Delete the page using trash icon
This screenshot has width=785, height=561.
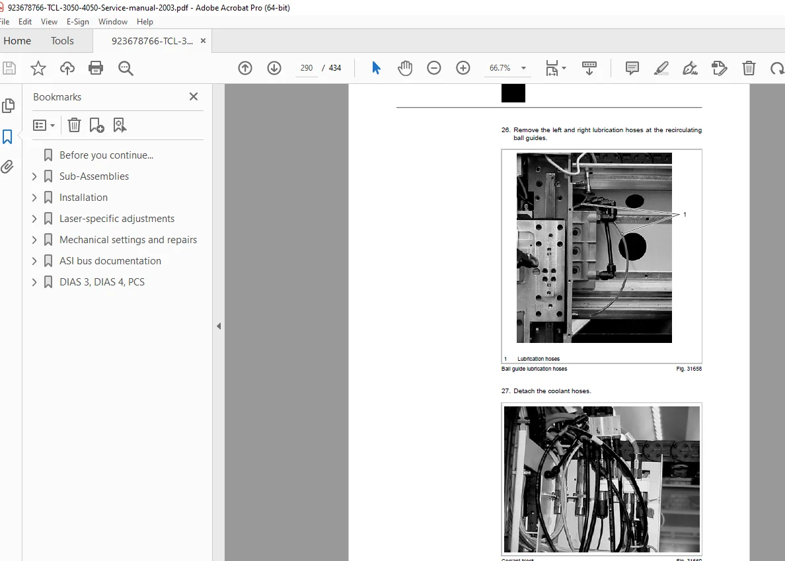click(749, 68)
